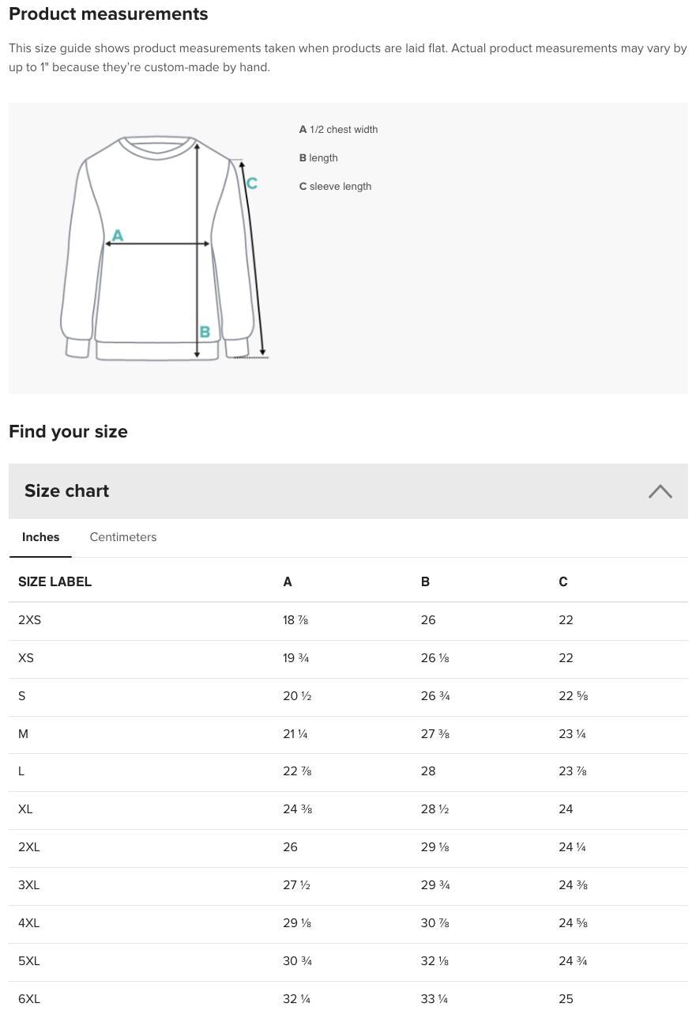Click the column A header

[287, 582]
